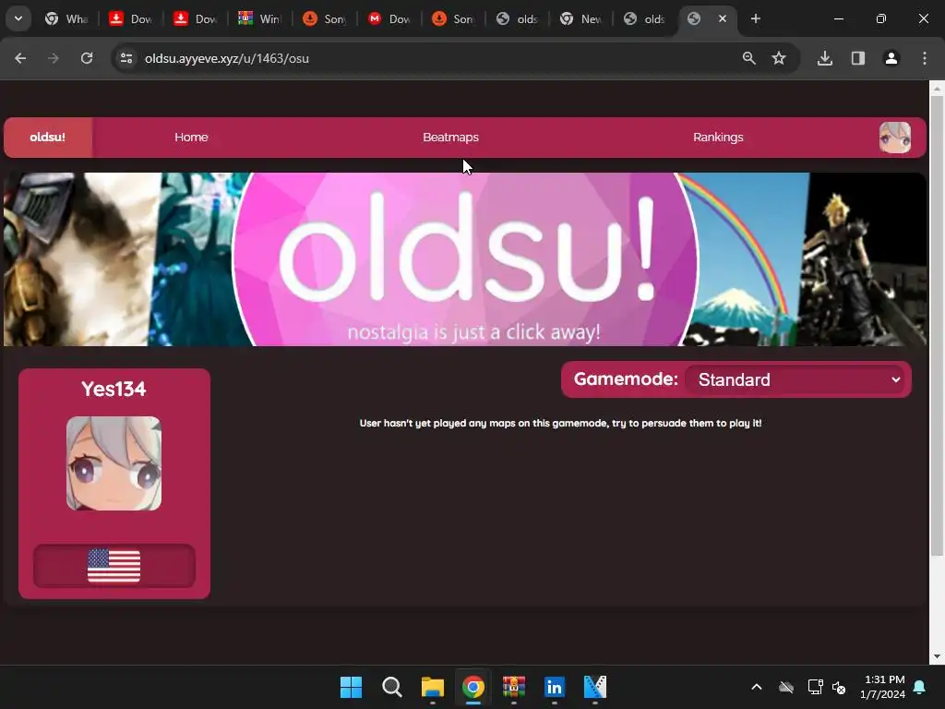
Task: Open LinkedIn from the taskbar
Action: pyautogui.click(x=554, y=687)
